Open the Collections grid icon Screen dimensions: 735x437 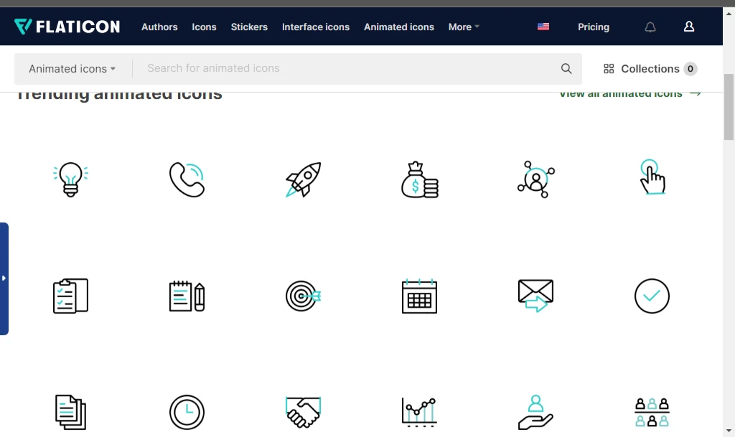(x=609, y=69)
